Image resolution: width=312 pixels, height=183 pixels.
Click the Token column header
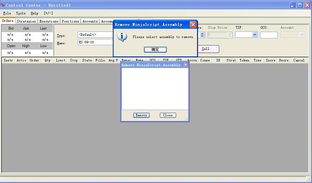[244, 60]
